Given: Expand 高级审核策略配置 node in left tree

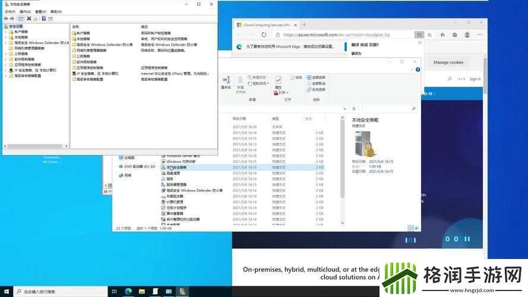Looking at the screenshot, I should [6, 76].
